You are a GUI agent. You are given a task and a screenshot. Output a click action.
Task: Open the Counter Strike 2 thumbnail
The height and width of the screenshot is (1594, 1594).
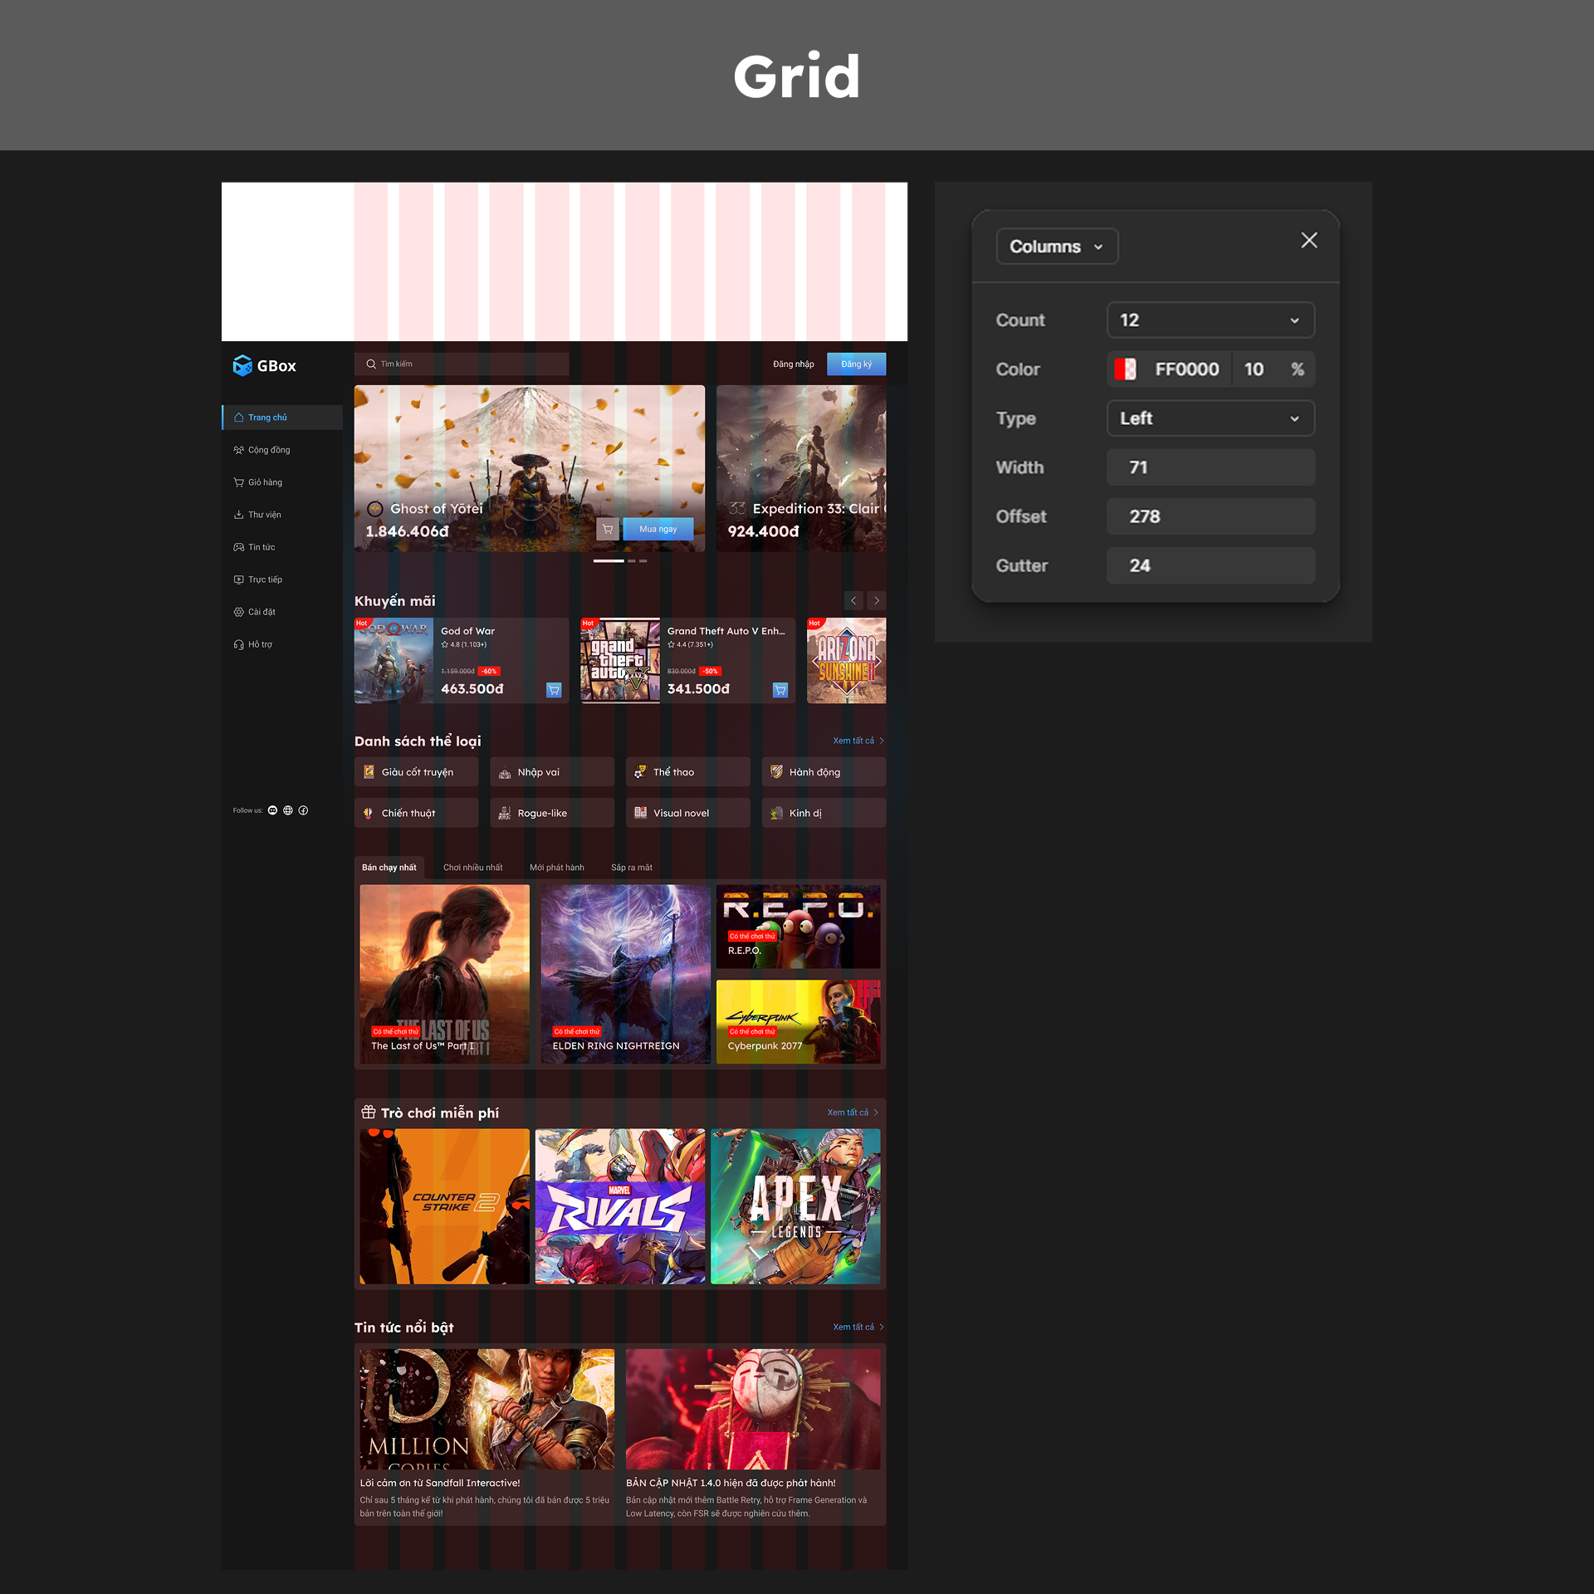(444, 1206)
